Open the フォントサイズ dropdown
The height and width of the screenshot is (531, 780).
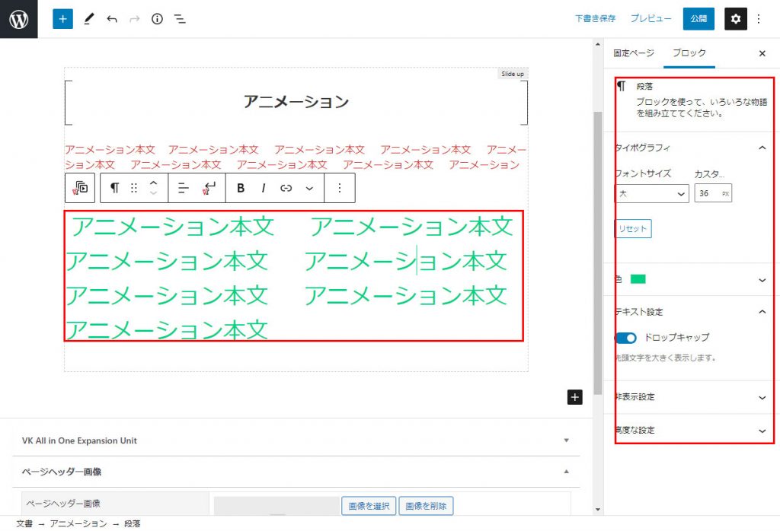pyautogui.click(x=652, y=194)
